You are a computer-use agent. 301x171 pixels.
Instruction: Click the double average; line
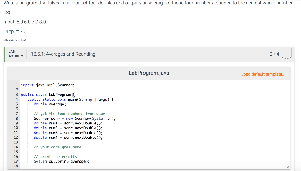click(x=50, y=104)
